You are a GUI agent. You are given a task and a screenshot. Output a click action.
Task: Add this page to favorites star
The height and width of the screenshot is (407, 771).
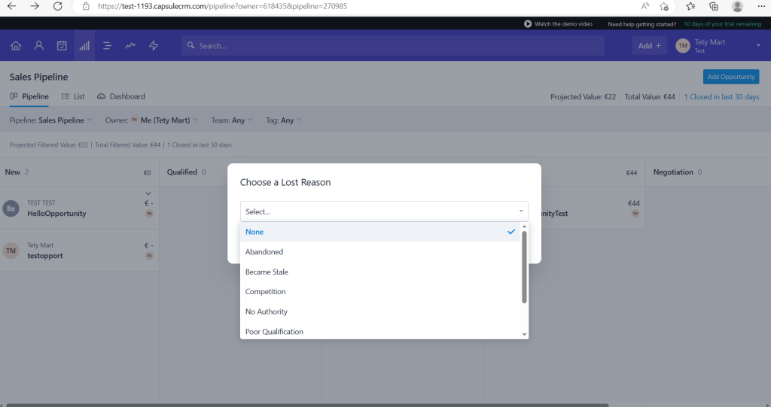[x=664, y=6]
